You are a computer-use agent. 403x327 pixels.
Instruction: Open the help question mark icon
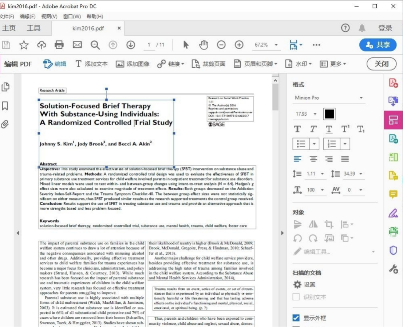pyautogui.click(x=345, y=28)
